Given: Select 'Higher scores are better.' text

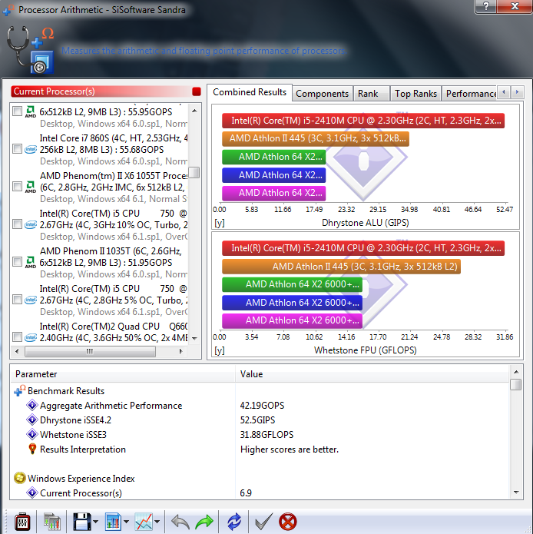Looking at the screenshot, I should pos(290,449).
